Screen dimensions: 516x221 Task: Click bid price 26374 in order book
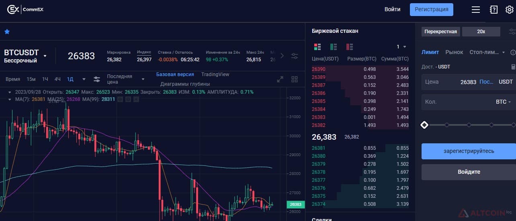pos(319,204)
